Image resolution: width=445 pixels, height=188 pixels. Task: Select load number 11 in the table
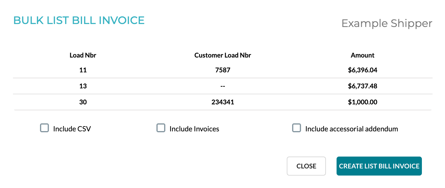[83, 70]
